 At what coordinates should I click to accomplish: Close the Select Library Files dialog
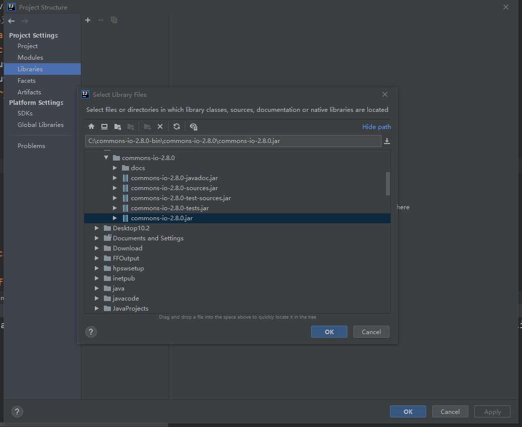point(385,94)
